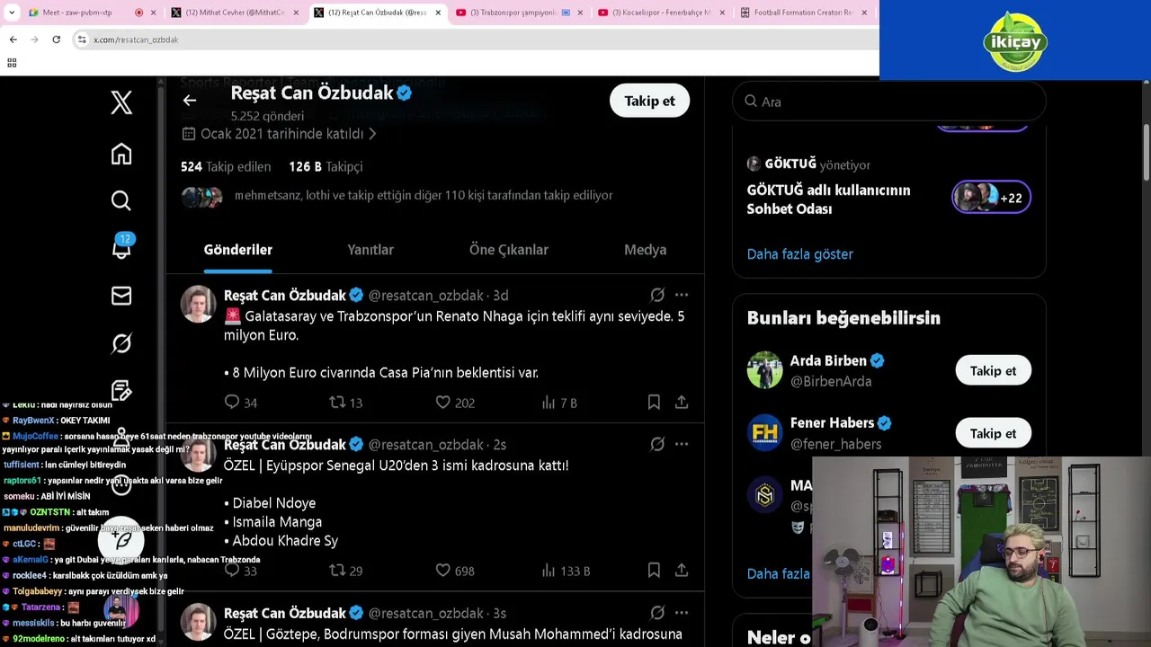The height and width of the screenshot is (647, 1151).
Task: Share the Eyüpspor Senegal U20 post
Action: [x=682, y=571]
